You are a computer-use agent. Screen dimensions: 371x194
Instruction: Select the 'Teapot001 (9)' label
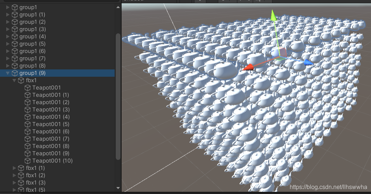point(51,154)
